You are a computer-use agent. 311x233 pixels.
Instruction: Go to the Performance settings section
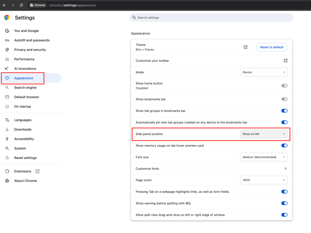point(24,59)
